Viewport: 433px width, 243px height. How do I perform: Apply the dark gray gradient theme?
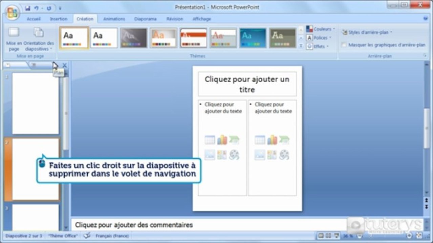pos(134,38)
